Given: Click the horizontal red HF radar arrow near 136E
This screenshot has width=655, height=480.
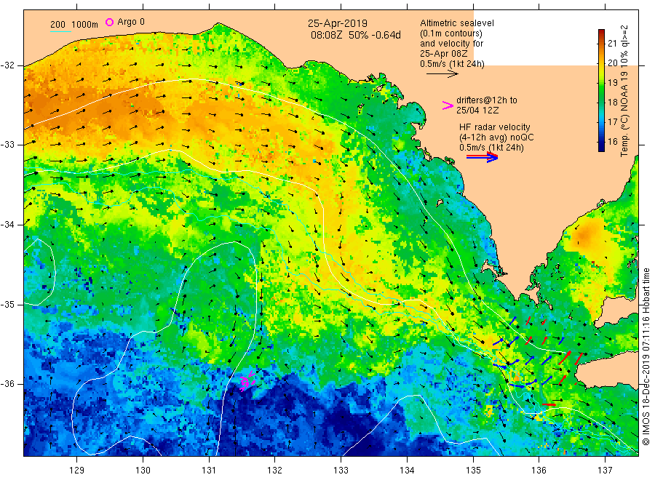Looking at the screenshot, I should tap(549, 404).
